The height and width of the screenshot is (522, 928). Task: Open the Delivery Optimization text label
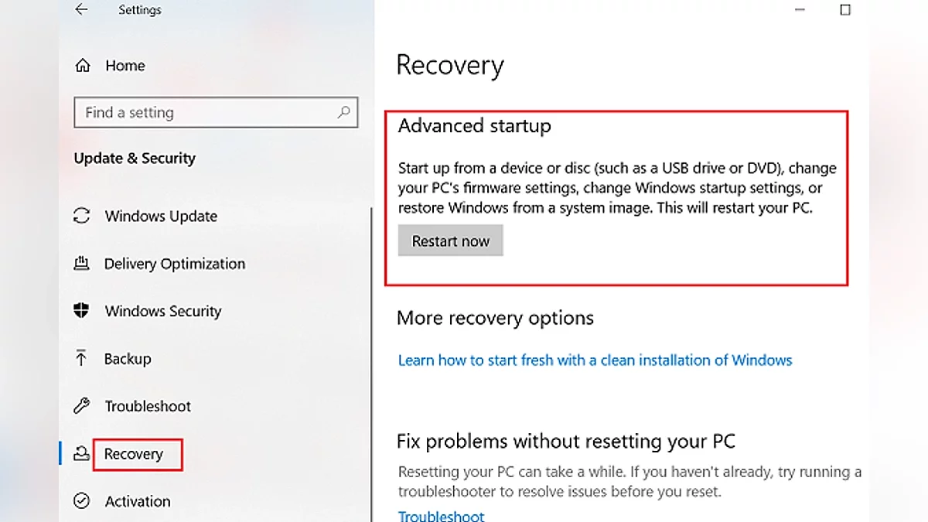click(175, 264)
